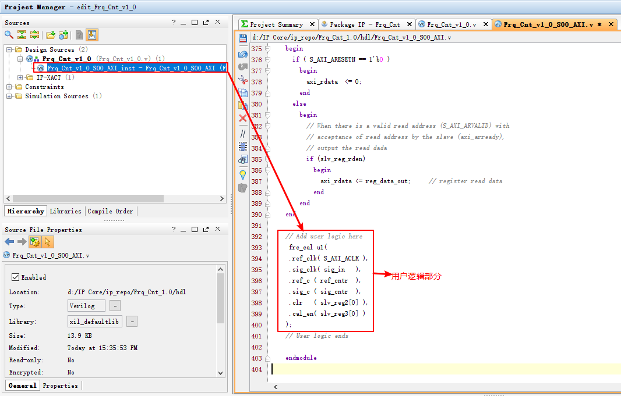Collapse the code fold marker at line 377
The width and height of the screenshot is (621, 396).
pos(268,71)
